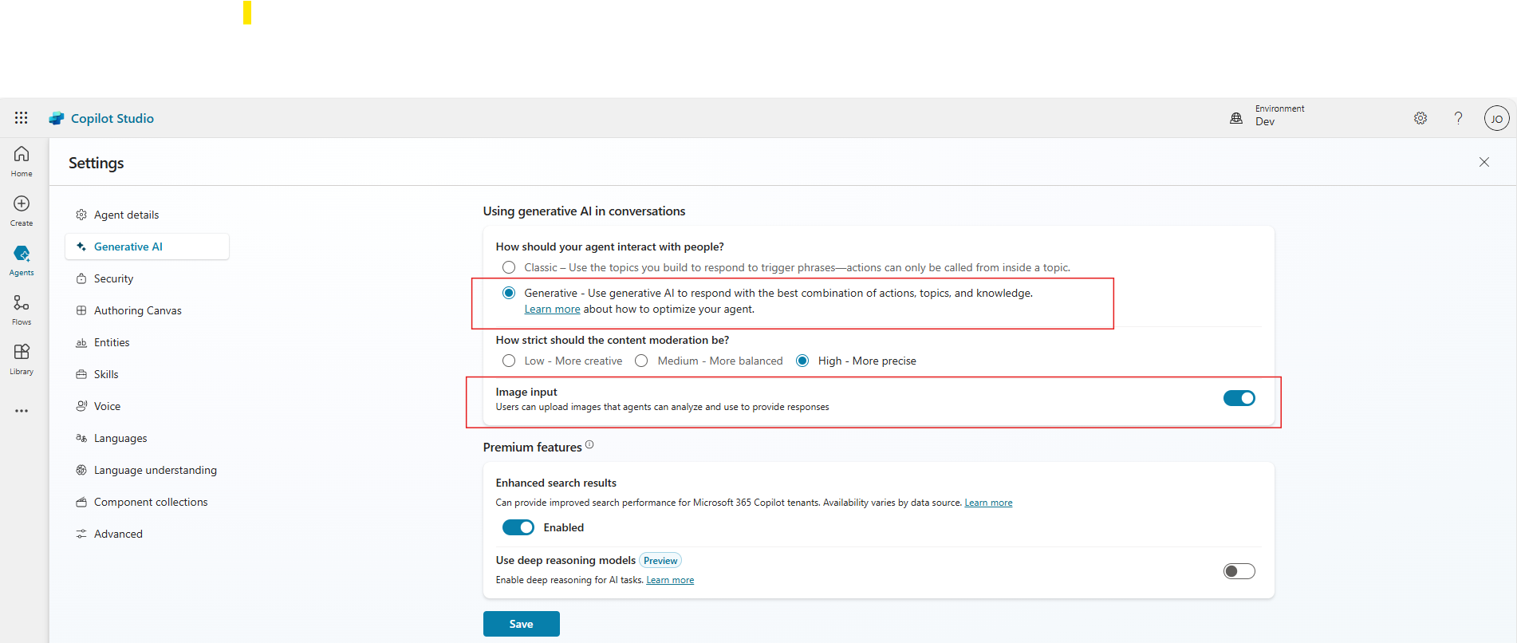Disable Enhanced search results toggle
Viewport: 1517px width, 643px height.
[x=518, y=527]
